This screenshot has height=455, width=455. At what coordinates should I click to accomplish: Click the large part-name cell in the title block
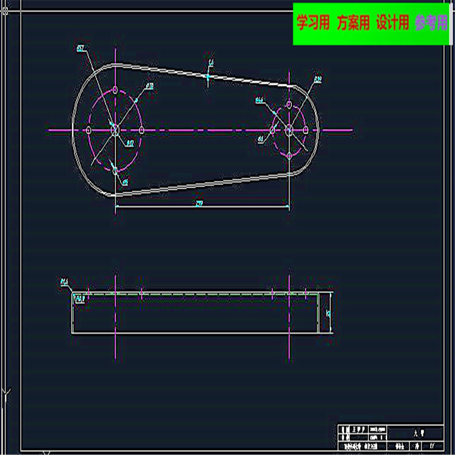(x=416, y=434)
